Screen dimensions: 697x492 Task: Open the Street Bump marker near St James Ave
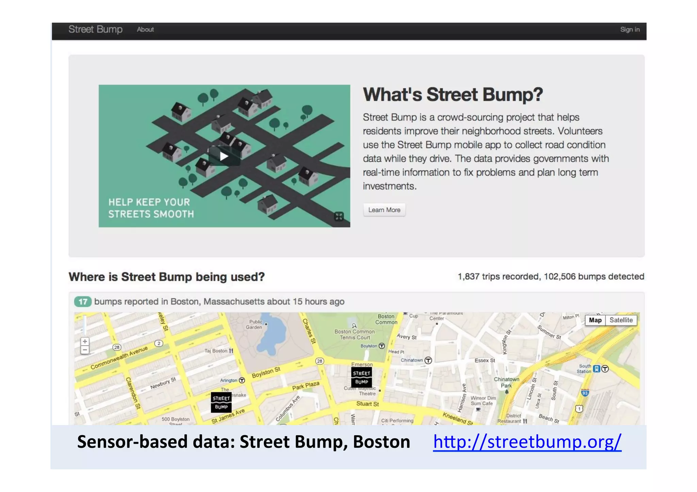coord(221,403)
